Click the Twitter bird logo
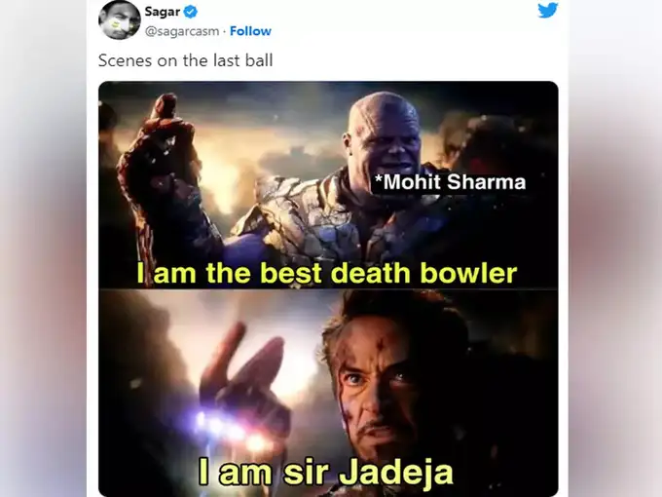 (x=547, y=10)
